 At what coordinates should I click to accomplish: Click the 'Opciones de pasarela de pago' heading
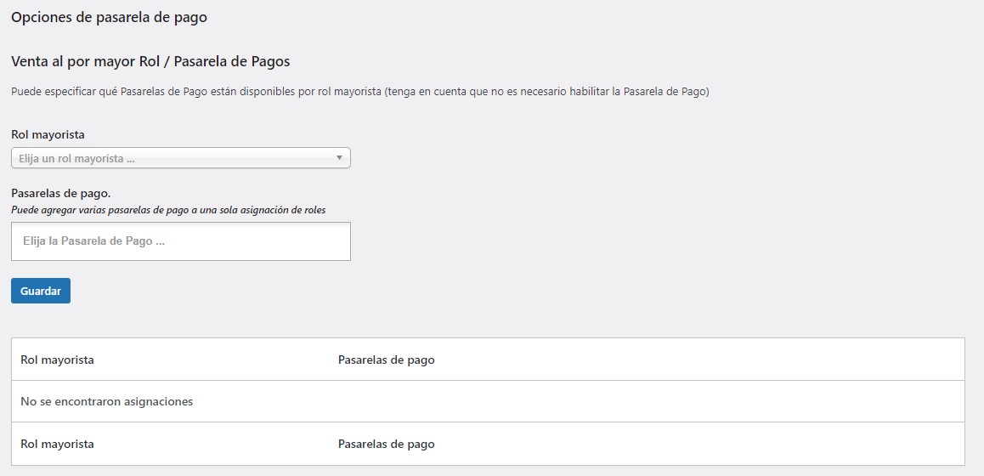point(109,17)
